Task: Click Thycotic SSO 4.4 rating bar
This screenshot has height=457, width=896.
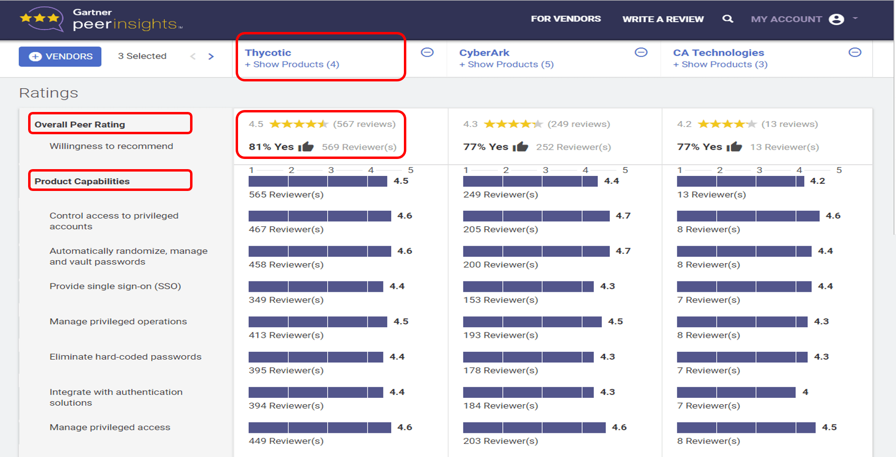Action: point(316,286)
